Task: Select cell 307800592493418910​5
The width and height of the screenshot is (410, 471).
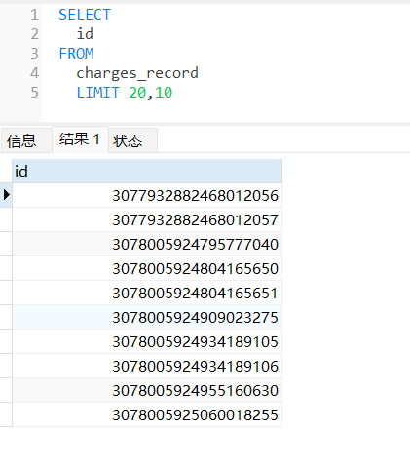Action: (x=147, y=341)
